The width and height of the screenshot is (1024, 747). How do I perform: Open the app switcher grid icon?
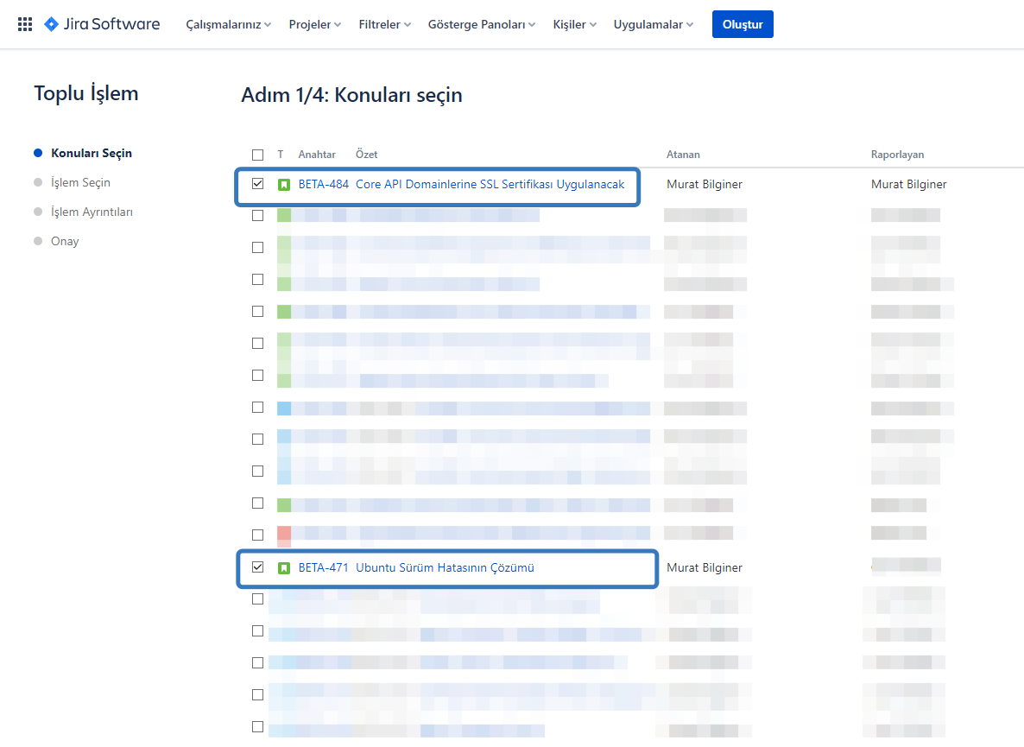tap(24, 23)
